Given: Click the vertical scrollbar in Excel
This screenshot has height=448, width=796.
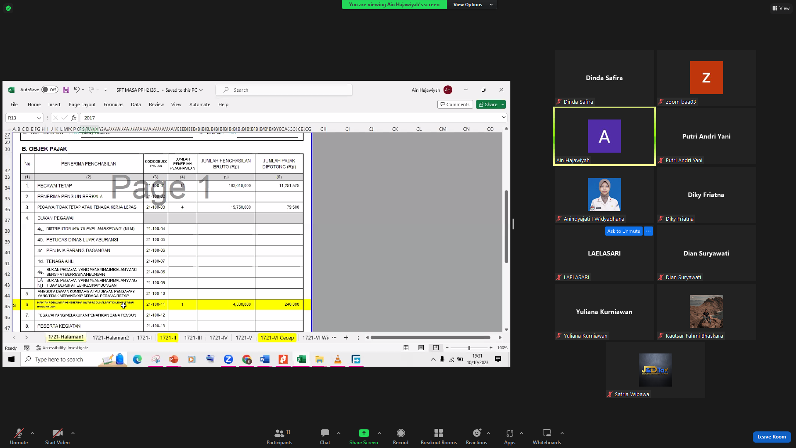Looking at the screenshot, I should click(x=506, y=226).
